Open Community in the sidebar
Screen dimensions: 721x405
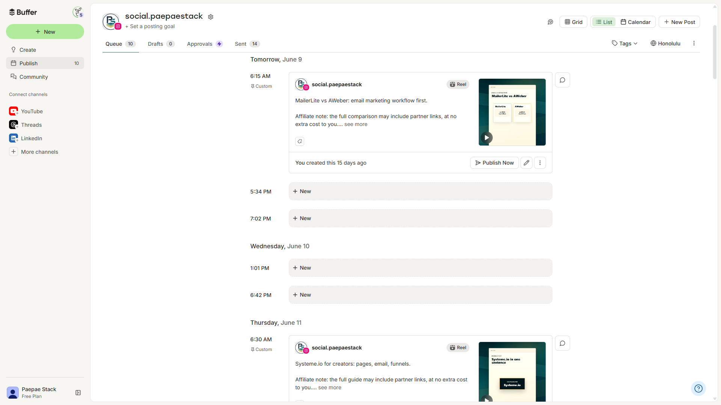click(x=45, y=77)
